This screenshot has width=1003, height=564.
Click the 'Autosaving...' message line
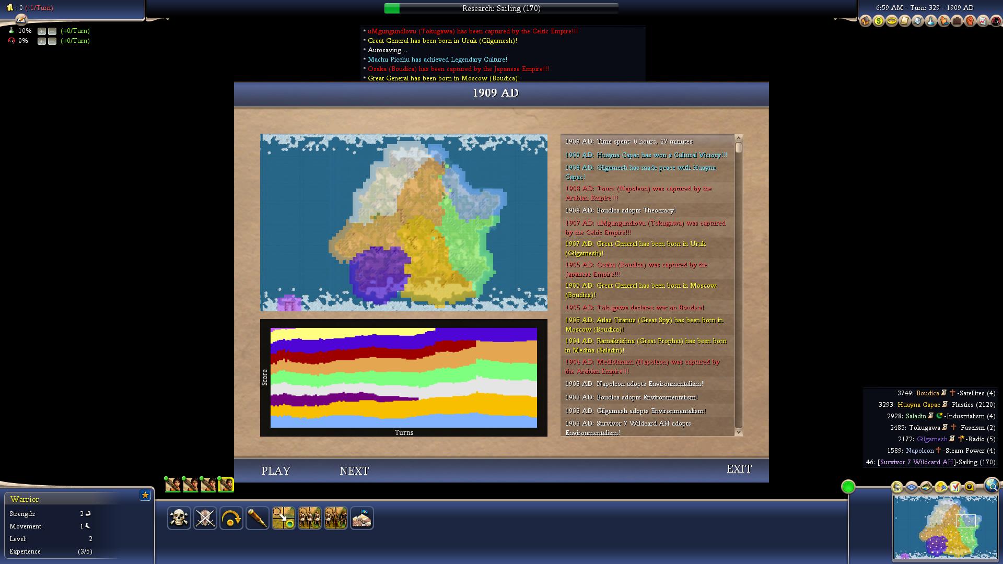tap(387, 50)
